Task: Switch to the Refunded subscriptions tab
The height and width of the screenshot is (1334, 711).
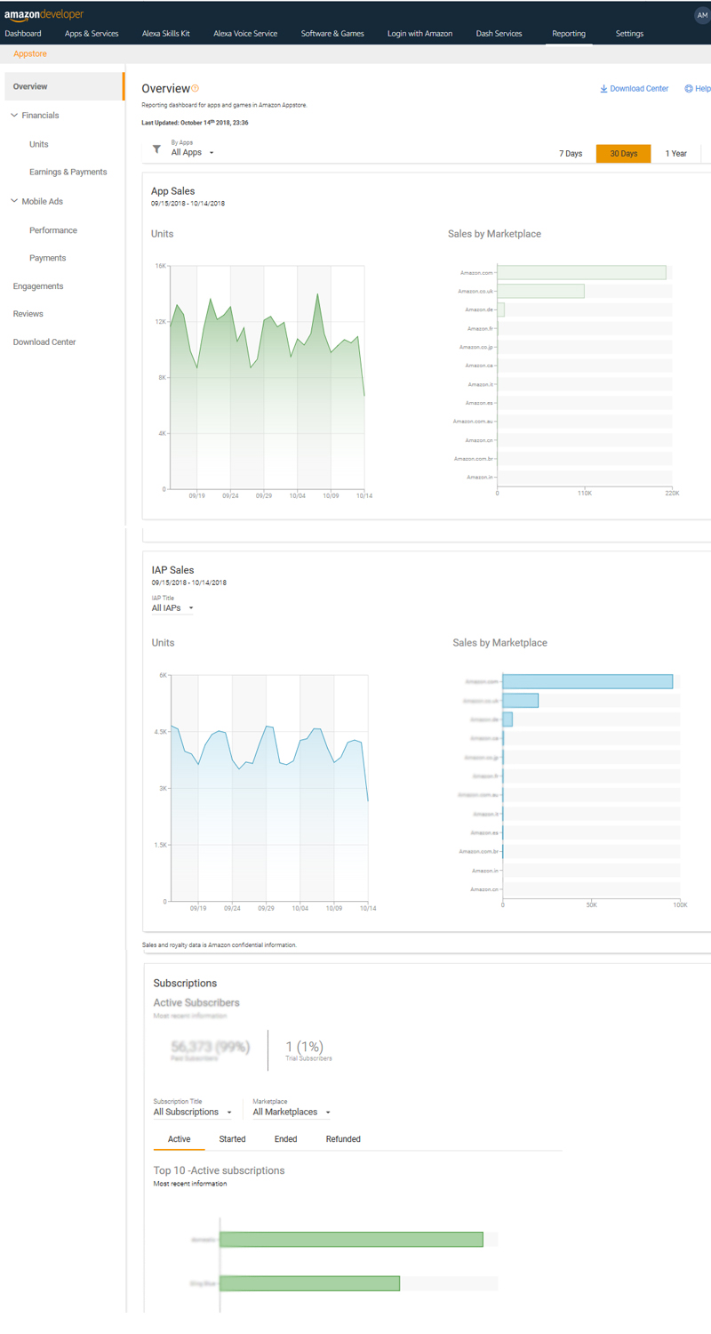Action: 343,1138
